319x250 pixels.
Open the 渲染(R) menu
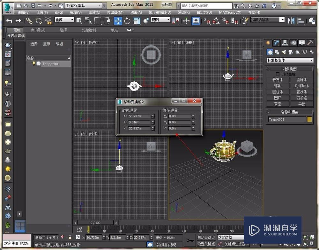pos(184,12)
